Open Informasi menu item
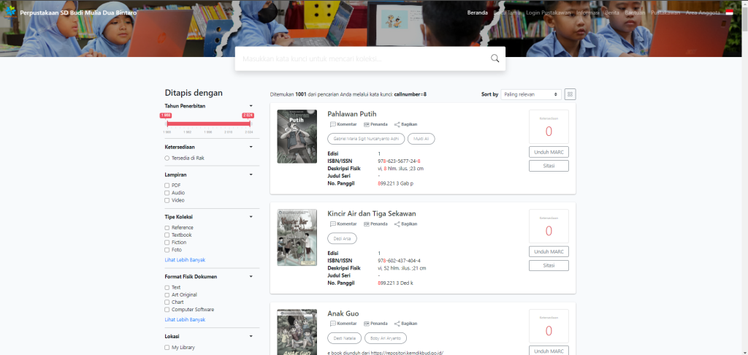 click(588, 12)
